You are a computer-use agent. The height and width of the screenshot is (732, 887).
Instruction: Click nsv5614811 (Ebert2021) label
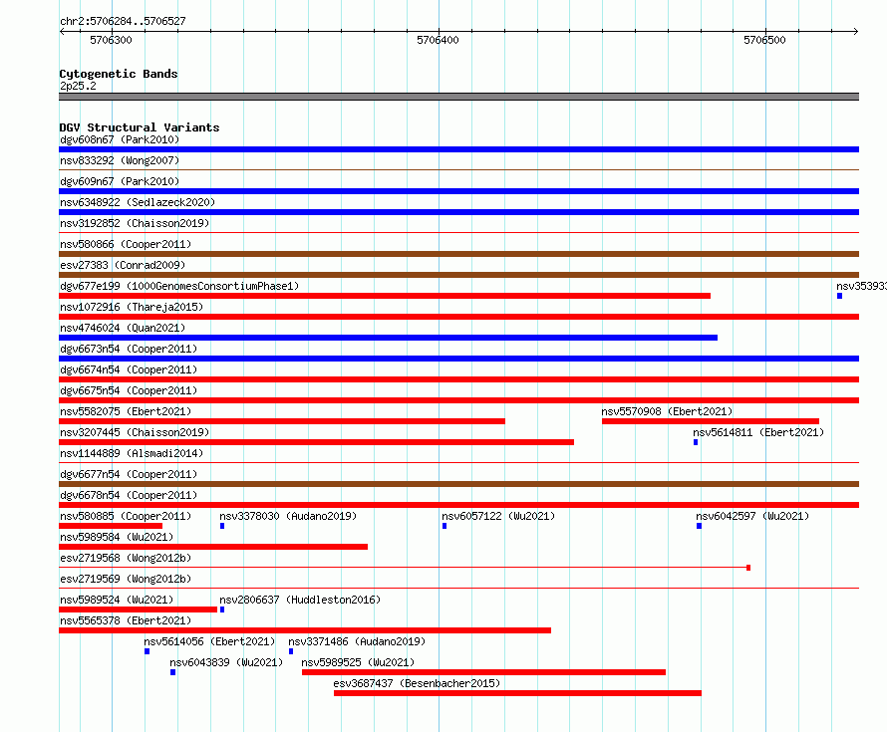click(x=758, y=432)
